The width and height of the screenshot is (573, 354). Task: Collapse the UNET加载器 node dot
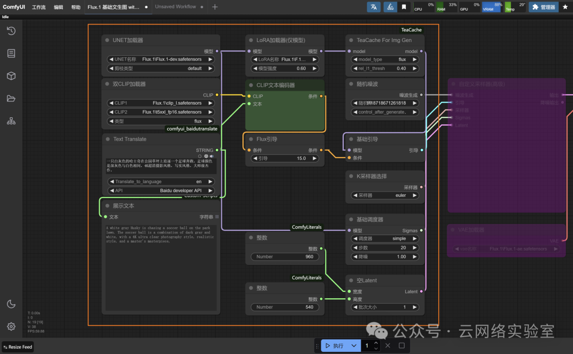107,40
